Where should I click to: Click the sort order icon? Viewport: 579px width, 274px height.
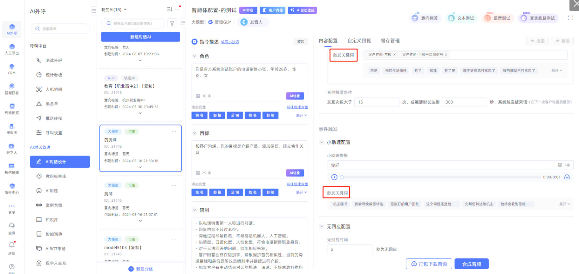pyautogui.click(x=170, y=9)
